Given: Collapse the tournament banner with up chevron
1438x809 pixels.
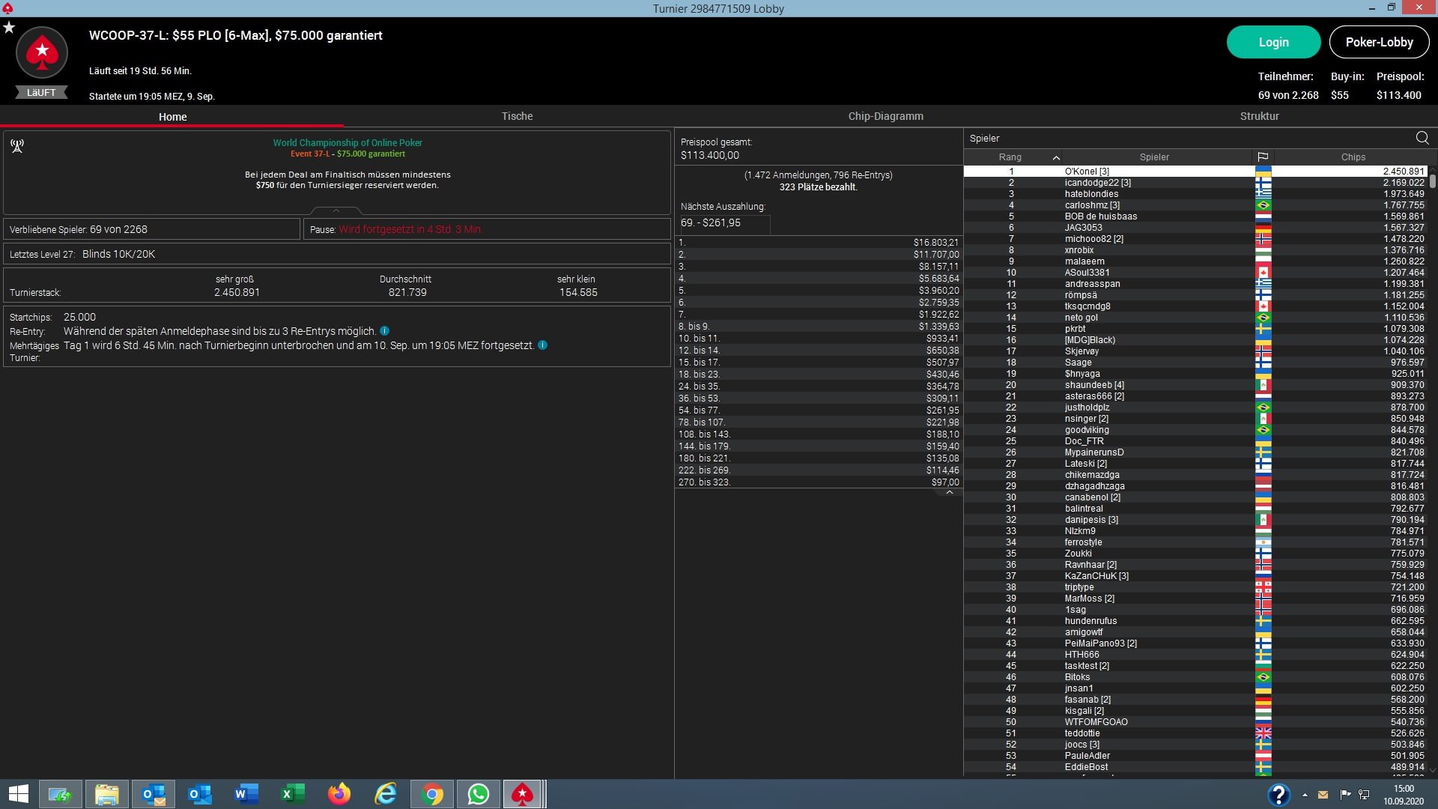Looking at the screenshot, I should point(336,210).
